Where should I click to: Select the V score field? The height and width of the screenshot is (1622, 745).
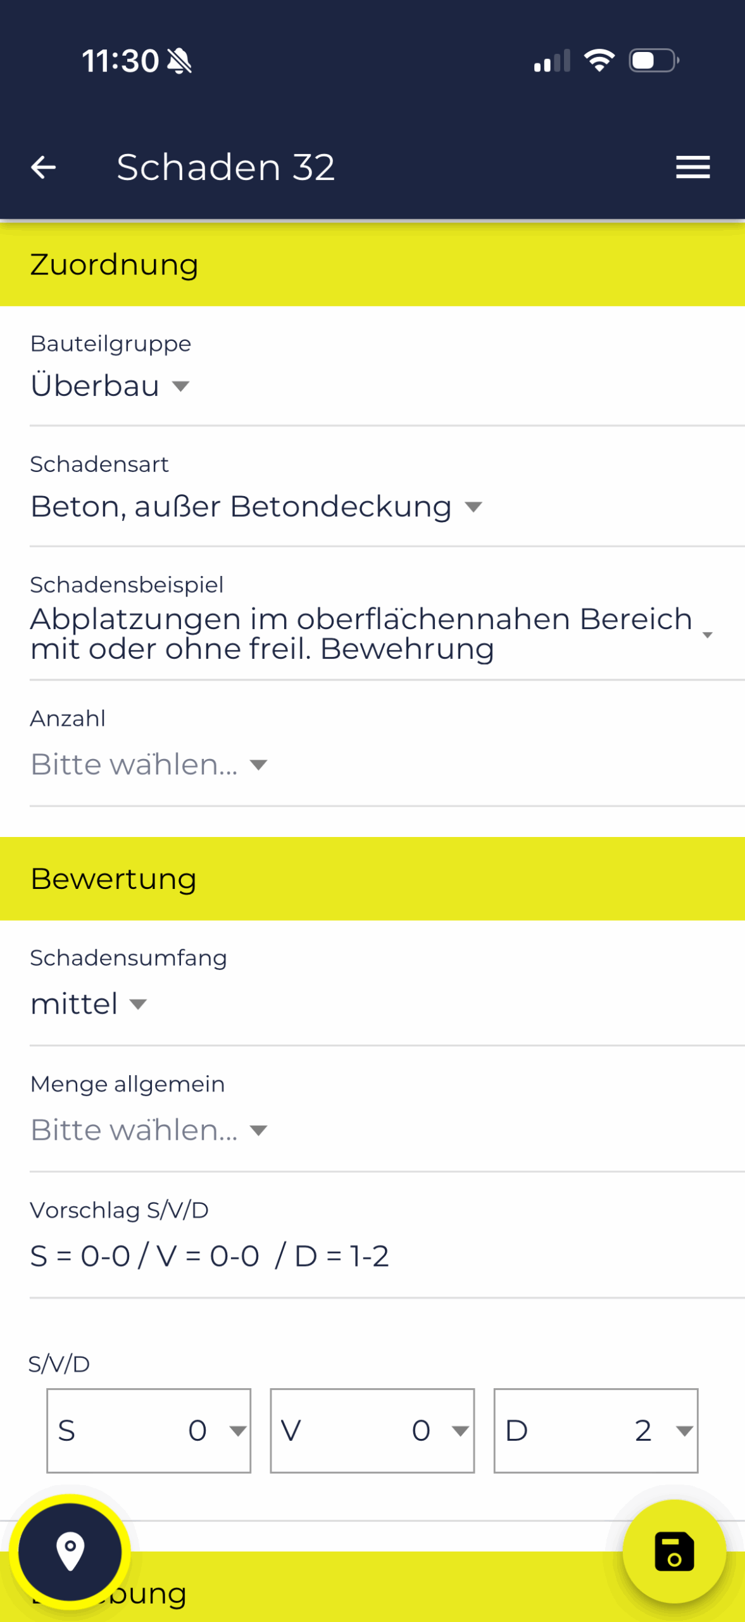point(372,1431)
